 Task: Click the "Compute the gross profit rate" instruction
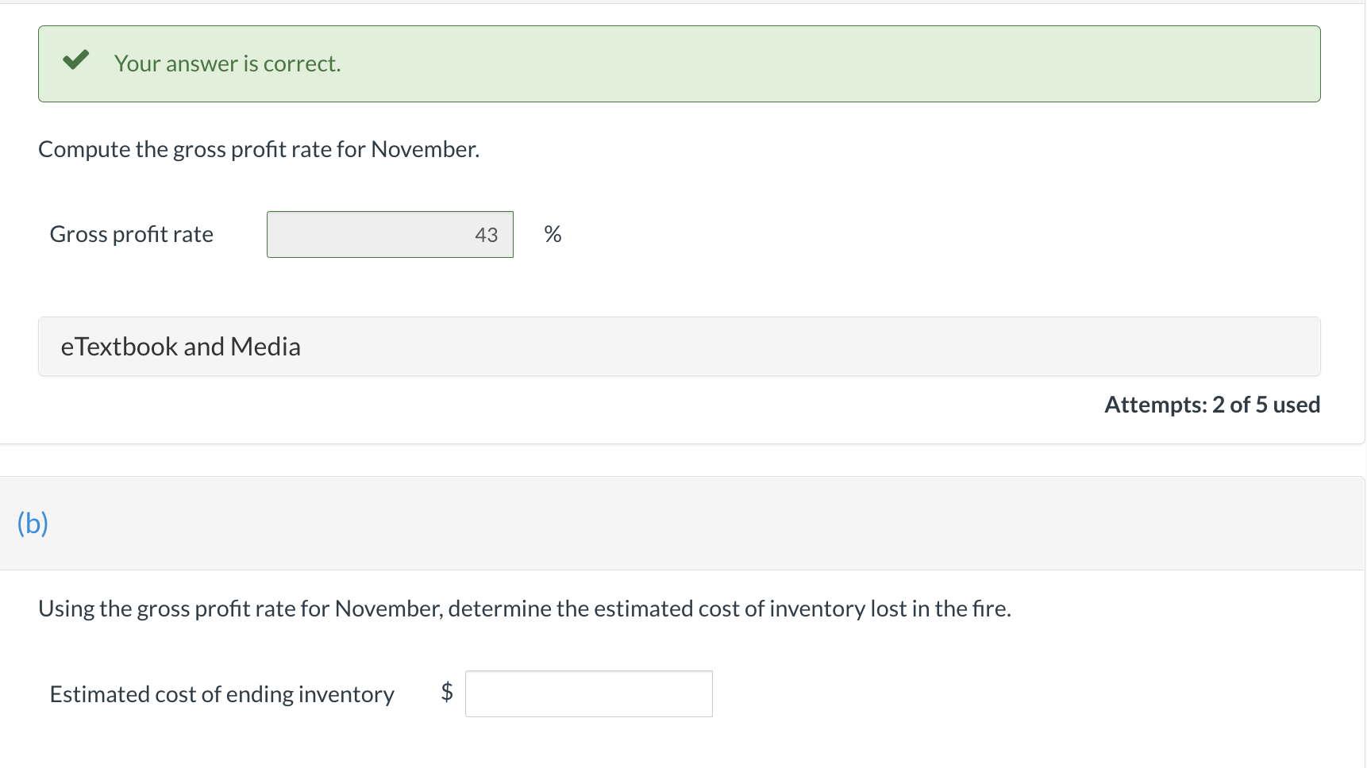(x=259, y=149)
